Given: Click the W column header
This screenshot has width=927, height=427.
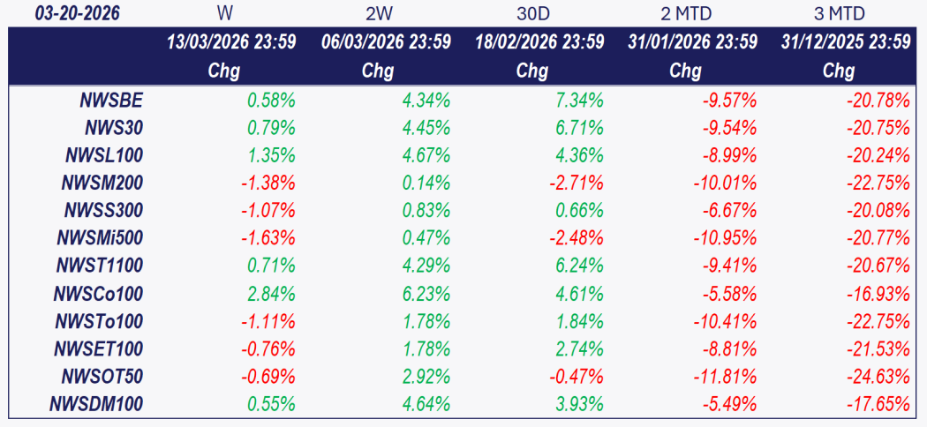Looking at the screenshot, I should [224, 13].
